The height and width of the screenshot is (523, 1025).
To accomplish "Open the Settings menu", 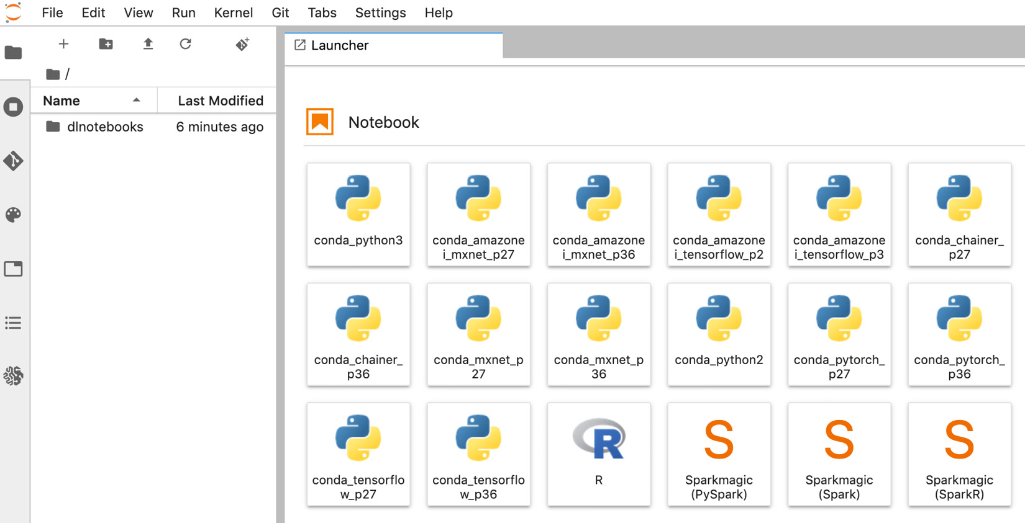I will coord(380,12).
